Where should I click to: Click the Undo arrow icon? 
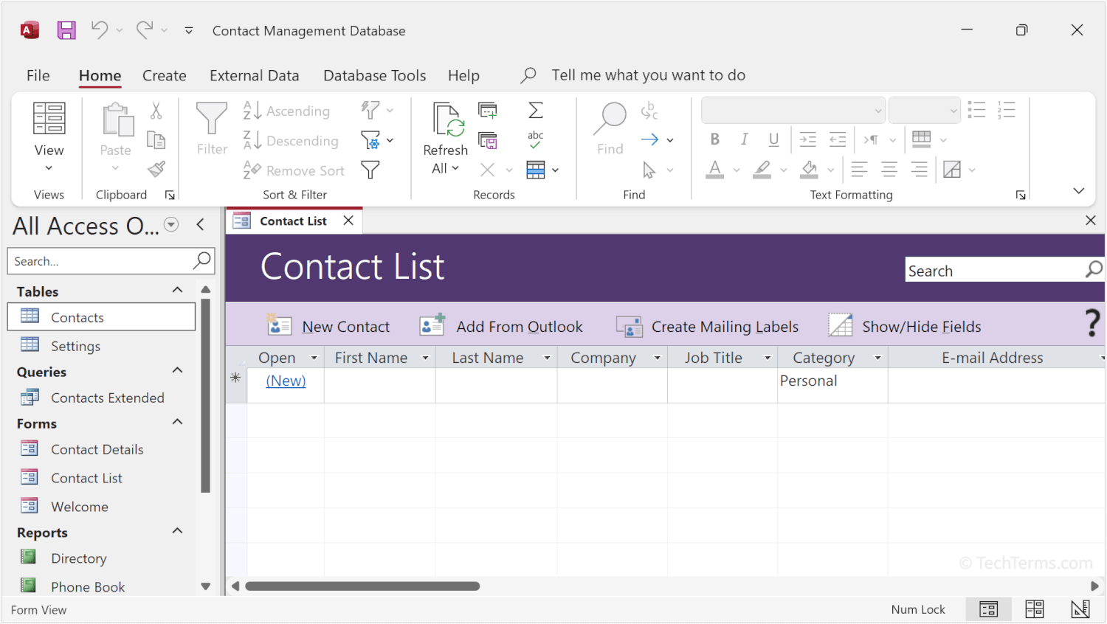(x=100, y=30)
